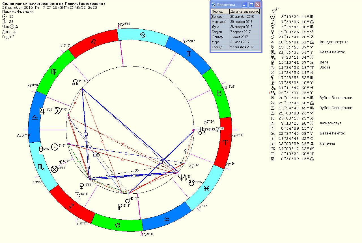The width and height of the screenshot is (362, 243).
Task: Click the Part of Fortune glyph at 20°01'
Action: [54, 169]
